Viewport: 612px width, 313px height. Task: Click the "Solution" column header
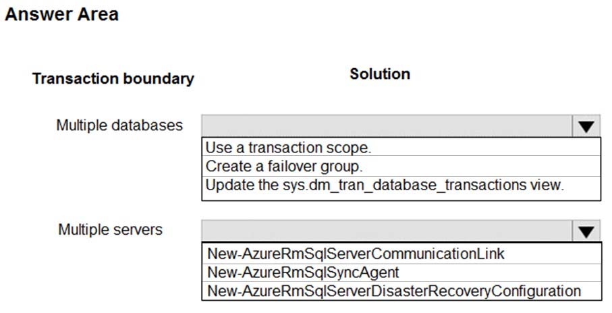(380, 74)
